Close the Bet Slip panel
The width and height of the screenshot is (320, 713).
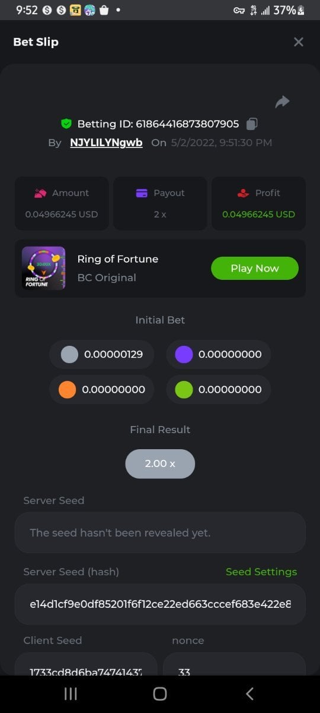coord(299,42)
